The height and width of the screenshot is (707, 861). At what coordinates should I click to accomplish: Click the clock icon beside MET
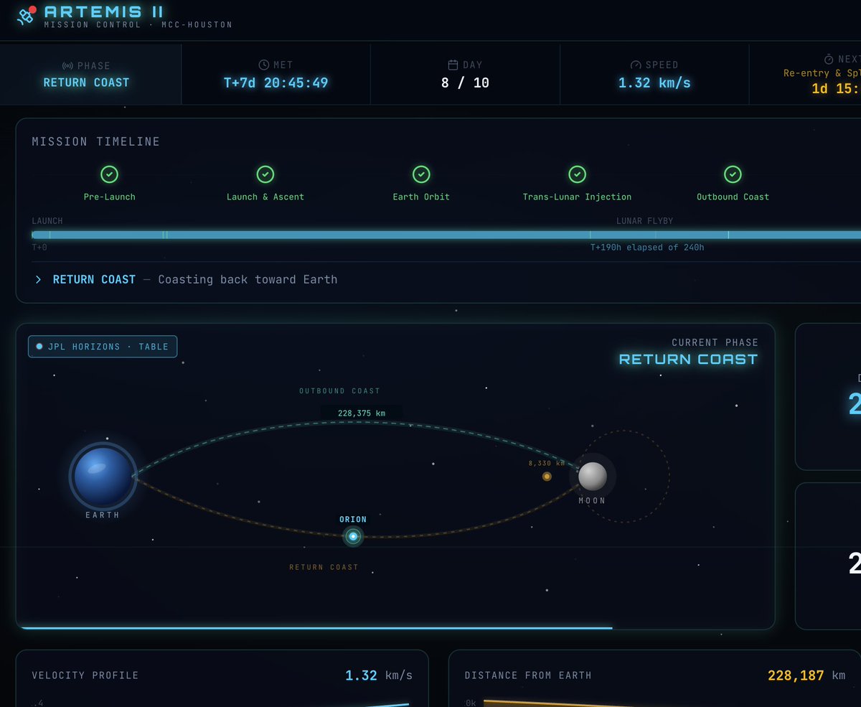tap(263, 65)
